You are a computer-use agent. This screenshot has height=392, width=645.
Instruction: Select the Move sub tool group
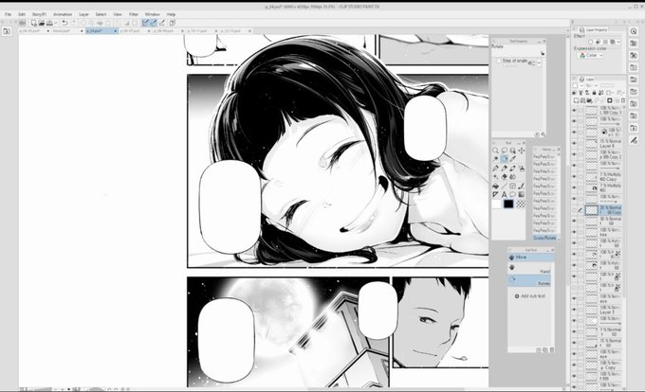530,258
